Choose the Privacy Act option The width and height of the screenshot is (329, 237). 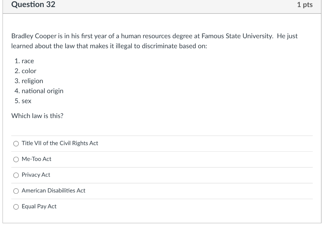(x=16, y=175)
